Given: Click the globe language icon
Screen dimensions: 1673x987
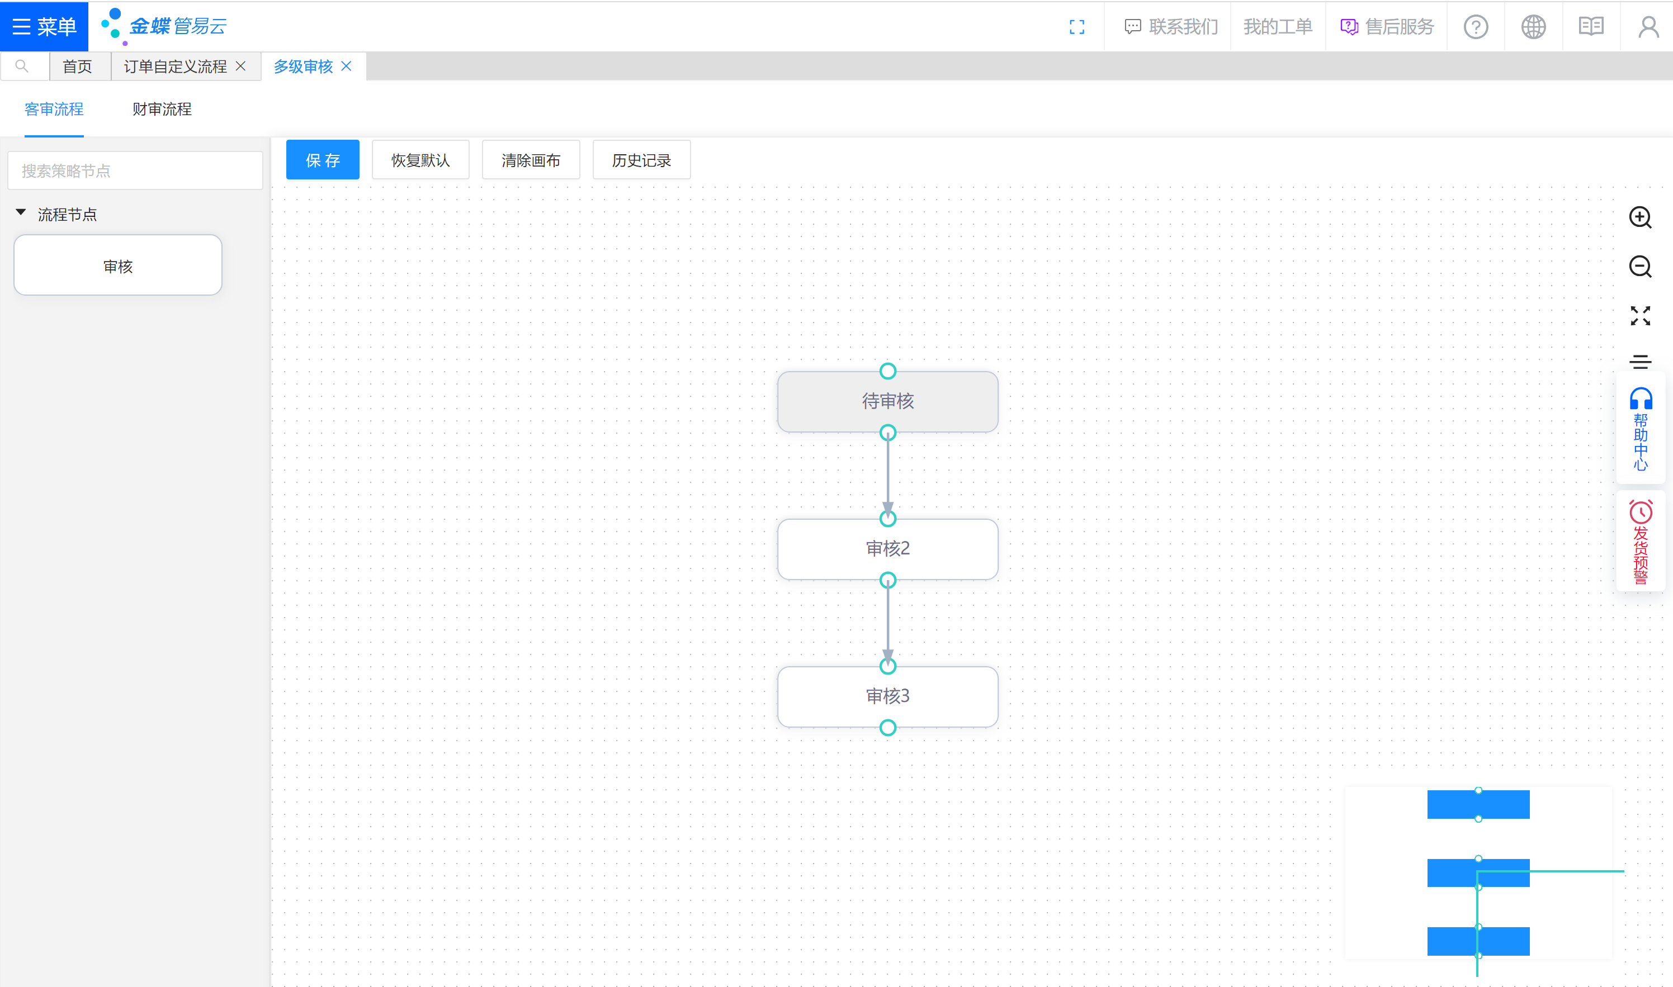Looking at the screenshot, I should click(x=1533, y=27).
